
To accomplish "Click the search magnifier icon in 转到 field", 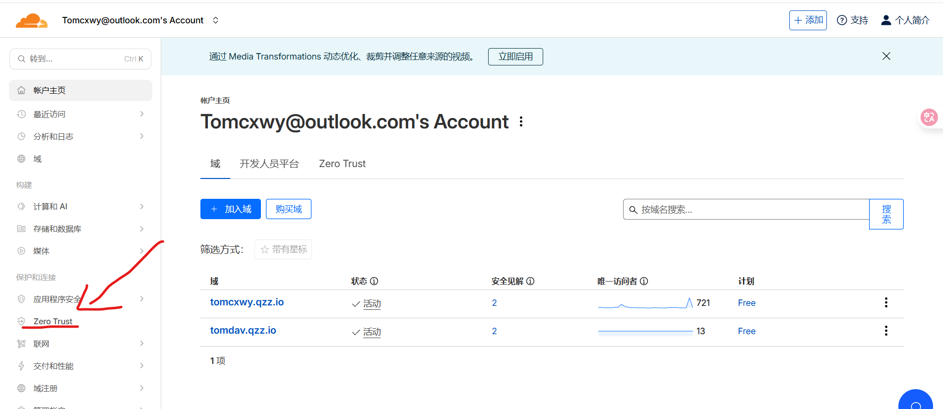I will 21,59.
